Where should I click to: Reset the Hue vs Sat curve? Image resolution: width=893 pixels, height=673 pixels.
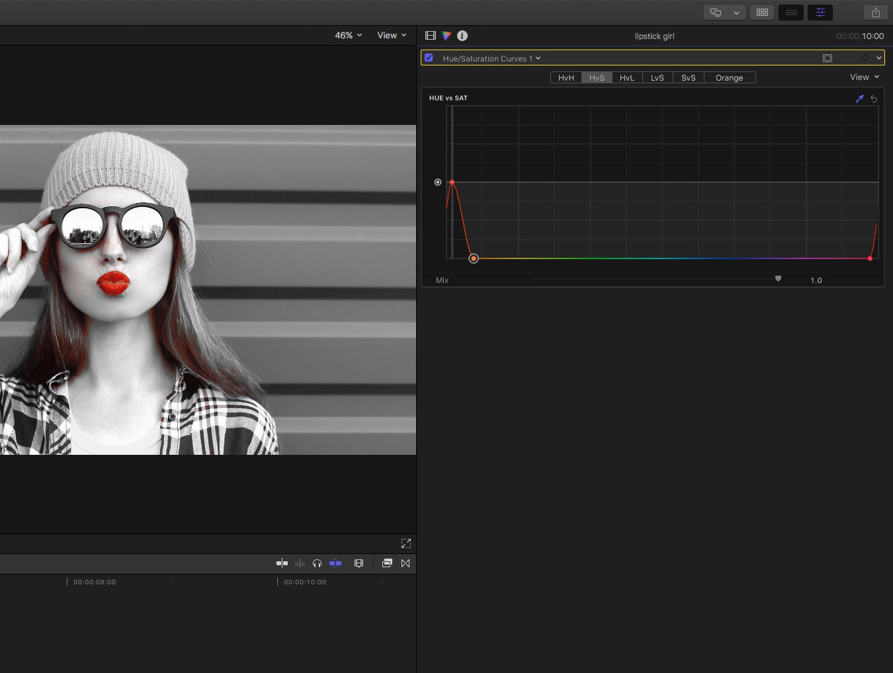click(x=874, y=99)
